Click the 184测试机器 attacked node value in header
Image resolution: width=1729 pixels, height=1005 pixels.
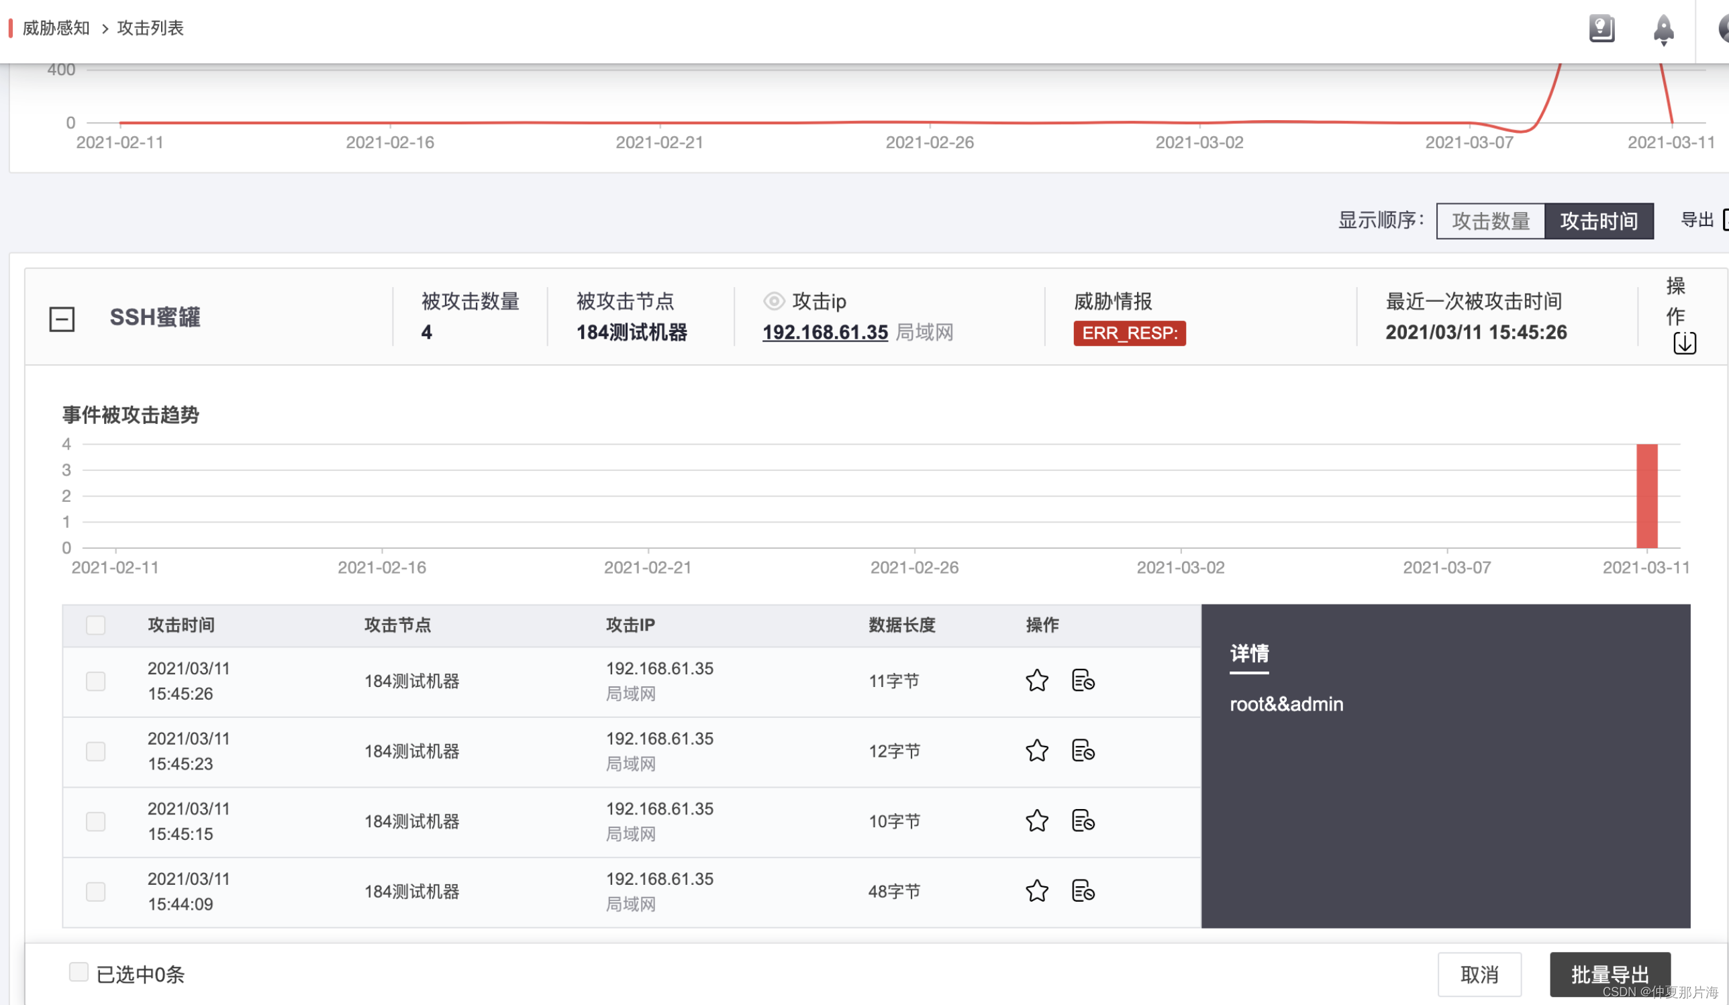(631, 333)
